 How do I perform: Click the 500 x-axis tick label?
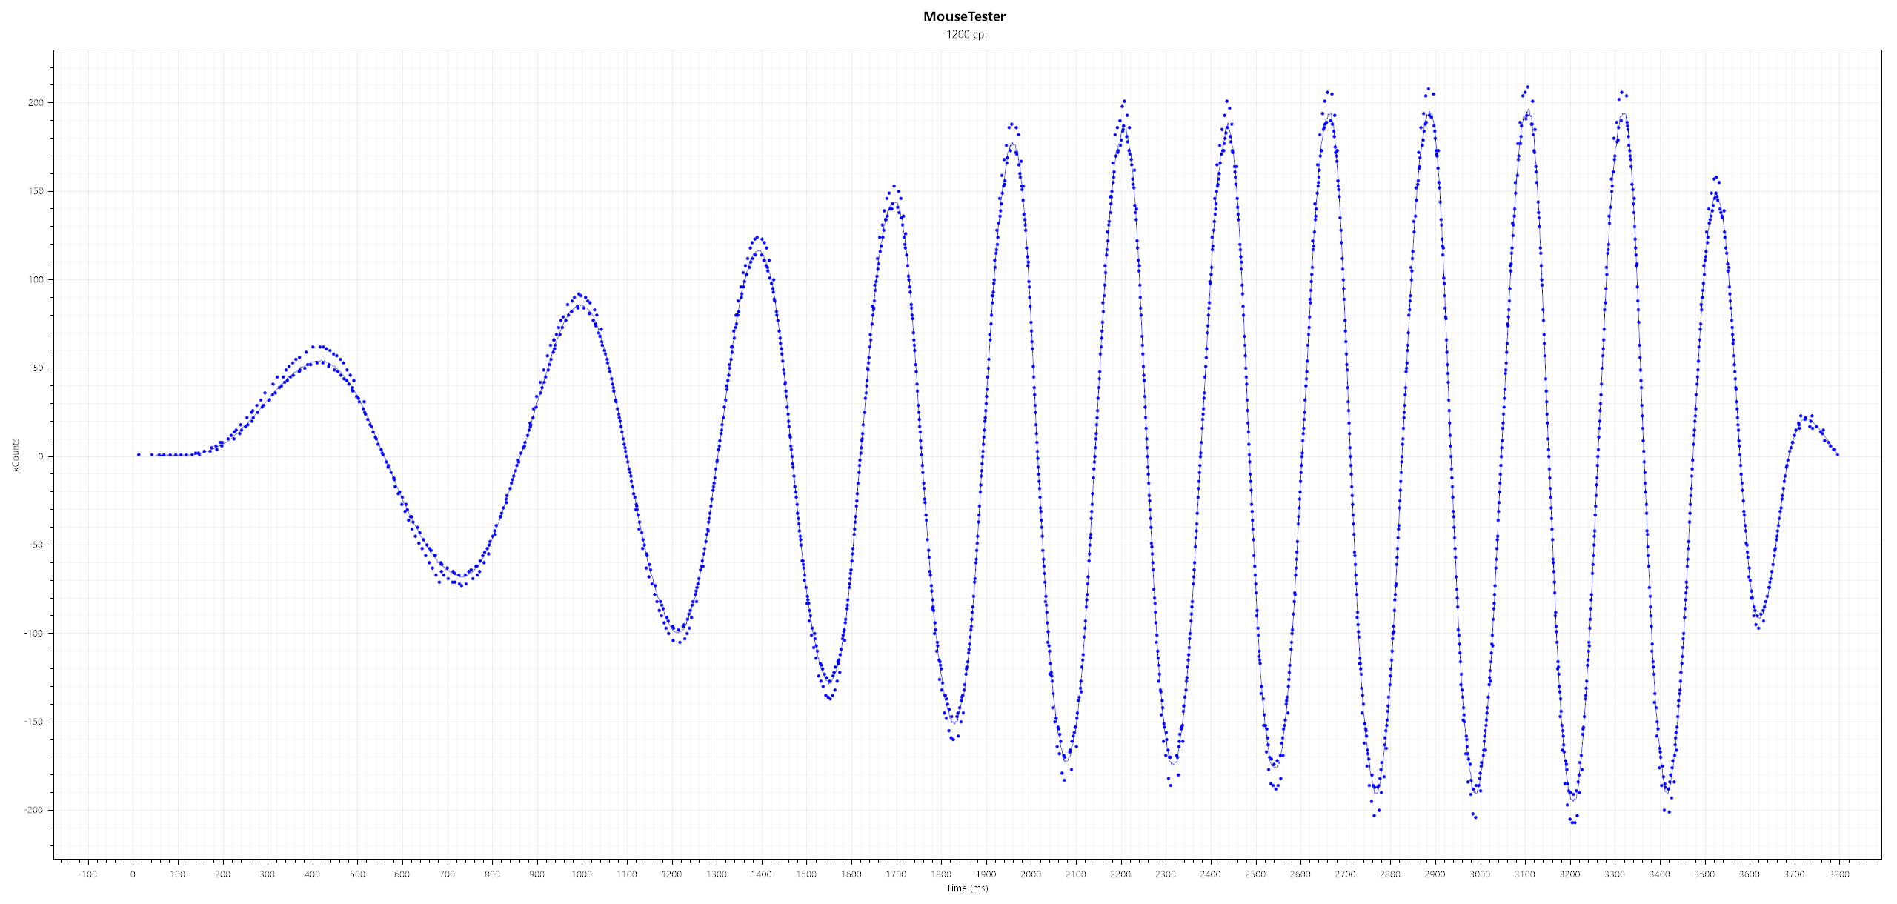click(357, 874)
